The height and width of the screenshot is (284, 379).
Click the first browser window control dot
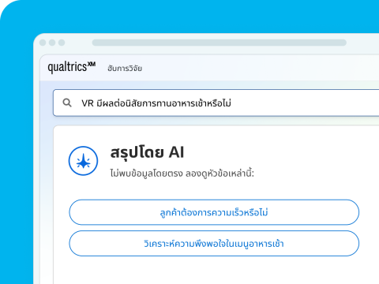43,43
